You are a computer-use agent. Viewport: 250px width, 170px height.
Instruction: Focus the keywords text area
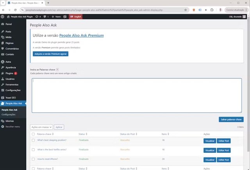(137, 96)
